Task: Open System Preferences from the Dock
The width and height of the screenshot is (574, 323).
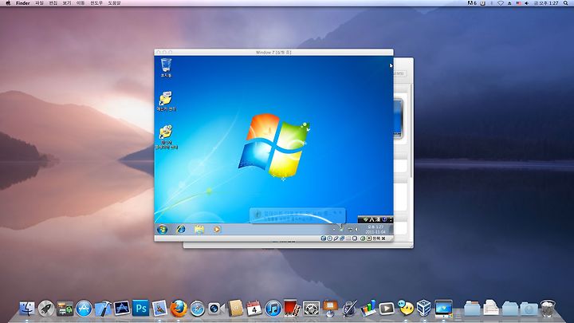Action: click(311, 309)
